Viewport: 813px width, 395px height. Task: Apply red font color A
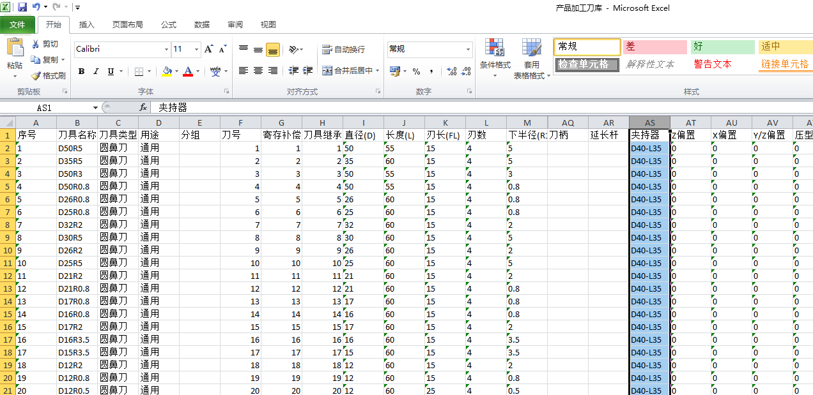(x=188, y=71)
